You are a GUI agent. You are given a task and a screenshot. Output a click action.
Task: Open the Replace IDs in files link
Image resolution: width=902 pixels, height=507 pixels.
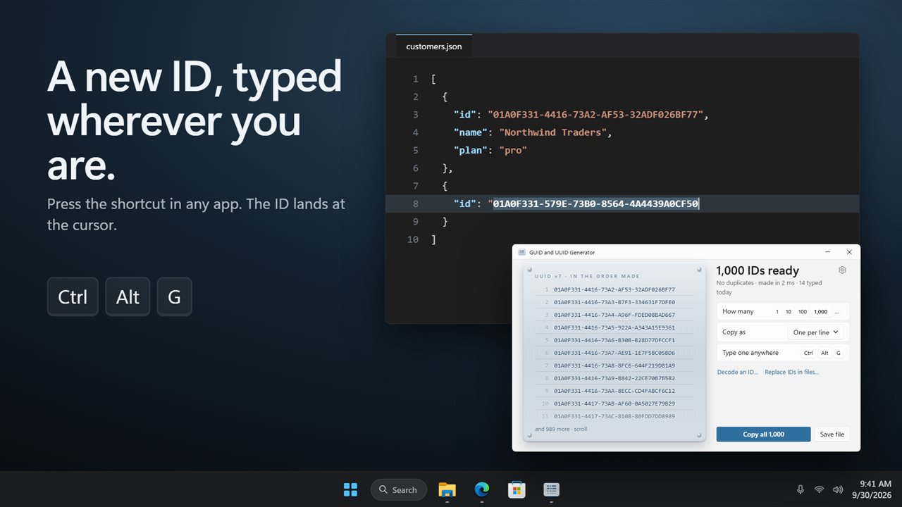pos(792,372)
